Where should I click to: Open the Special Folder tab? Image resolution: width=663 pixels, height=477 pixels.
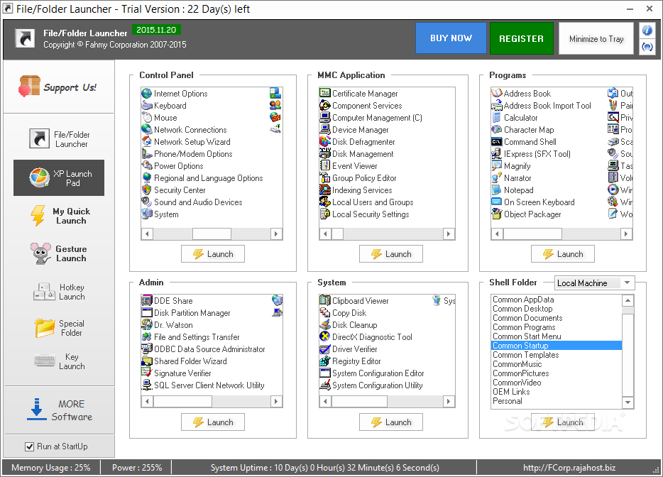[x=59, y=328]
